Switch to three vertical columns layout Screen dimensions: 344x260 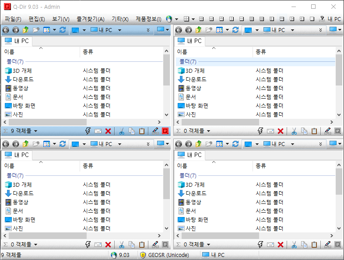(272, 19)
